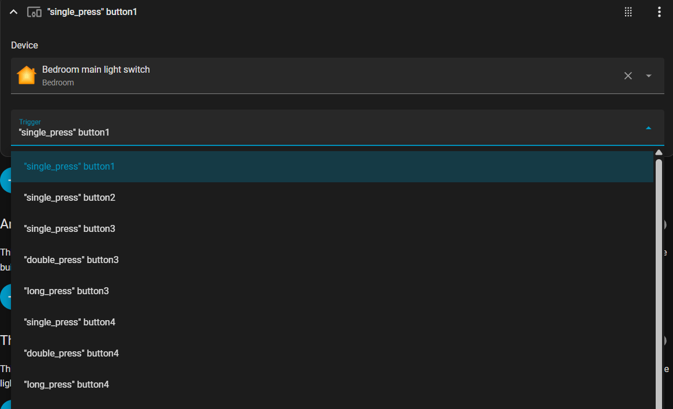Select "single_press" button2 option

pyautogui.click(x=69, y=198)
